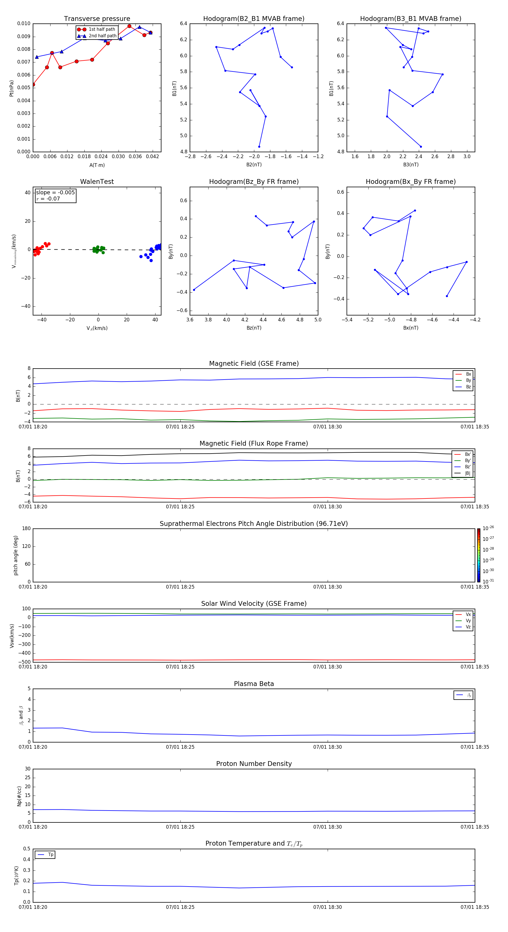Viewport: 508px width, 932px height.
Task: Select the "Hodogram(B3_B1 MVAB frame)" title
Action: (x=411, y=19)
